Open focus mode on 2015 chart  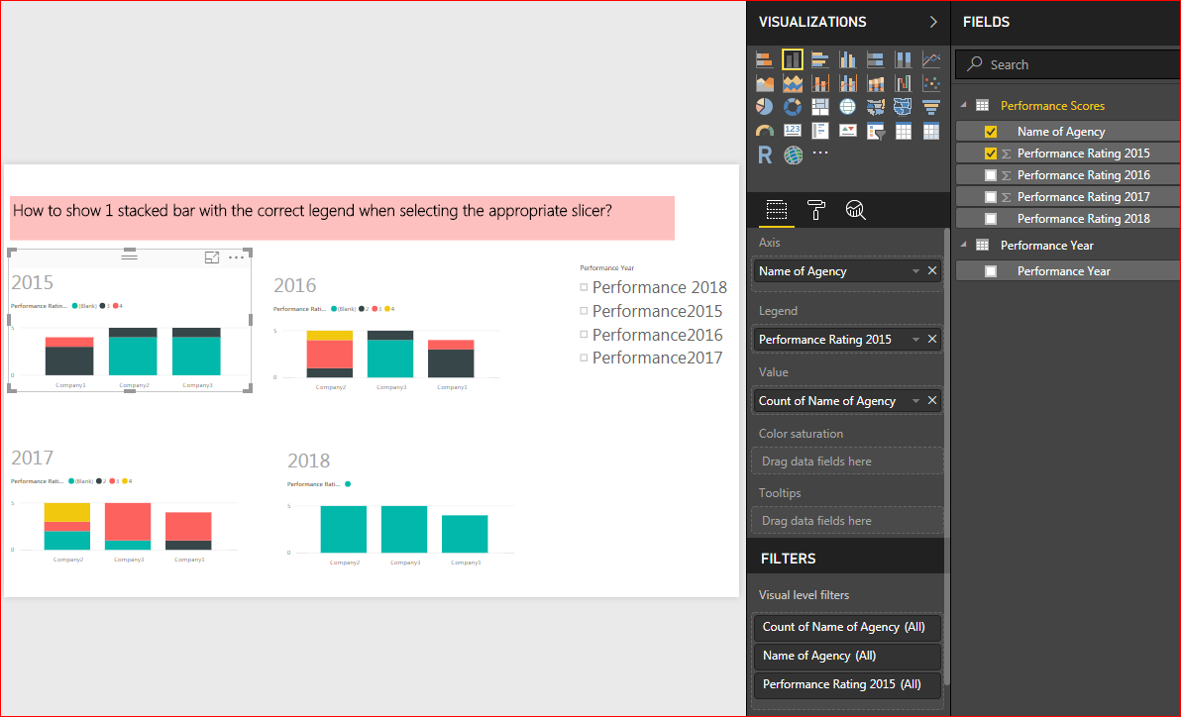(212, 257)
